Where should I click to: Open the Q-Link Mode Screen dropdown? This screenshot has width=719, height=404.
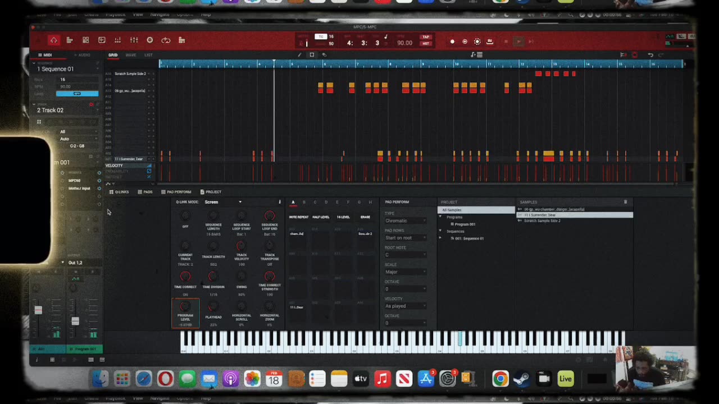[x=223, y=202]
